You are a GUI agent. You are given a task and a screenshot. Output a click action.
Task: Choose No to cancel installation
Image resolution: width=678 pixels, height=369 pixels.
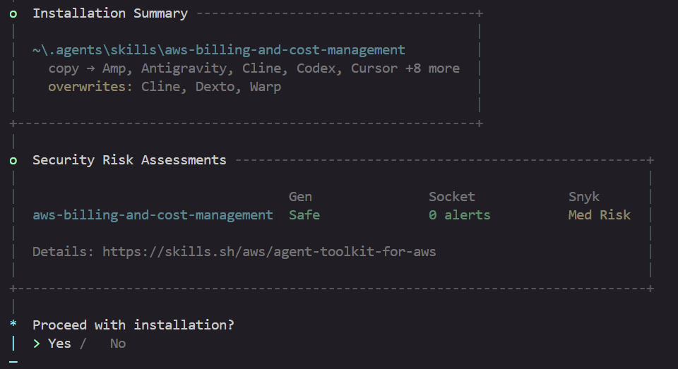pyautogui.click(x=118, y=344)
